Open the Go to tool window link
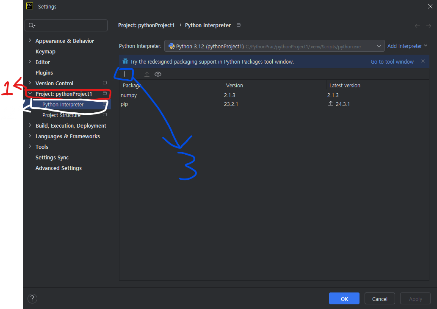The height and width of the screenshot is (309, 437). pyautogui.click(x=392, y=61)
